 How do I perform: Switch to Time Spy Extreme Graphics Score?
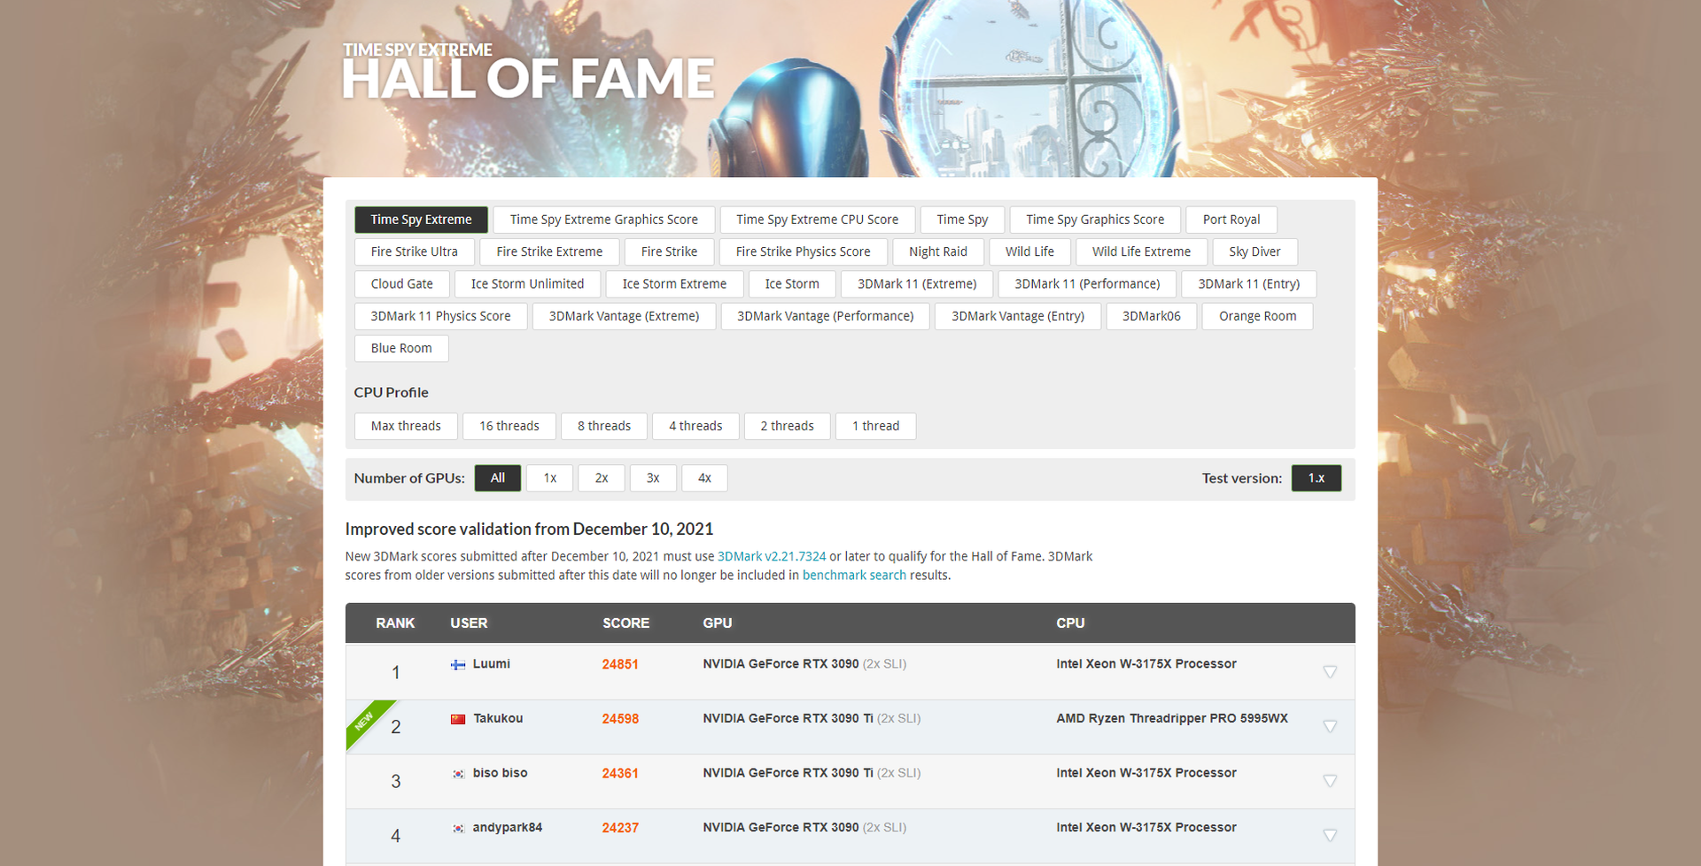click(603, 220)
